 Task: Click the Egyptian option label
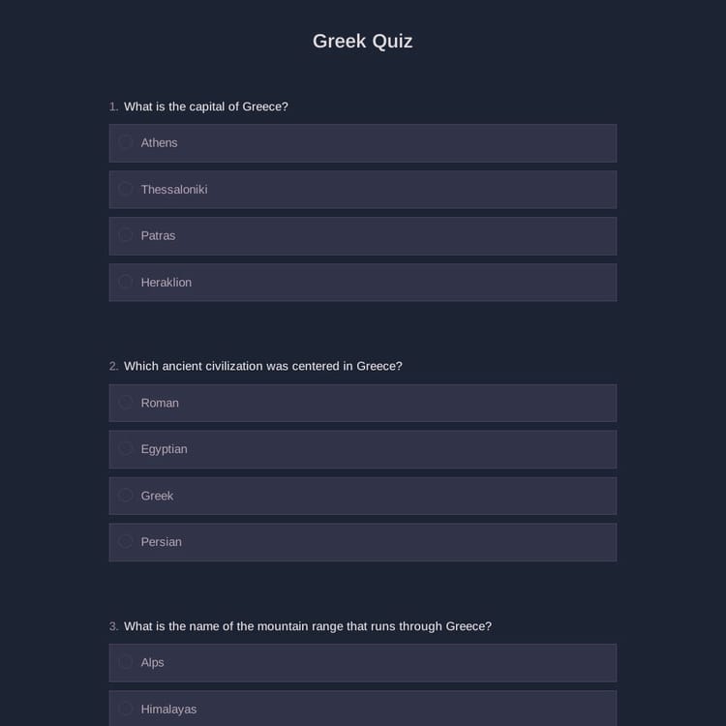click(x=164, y=448)
